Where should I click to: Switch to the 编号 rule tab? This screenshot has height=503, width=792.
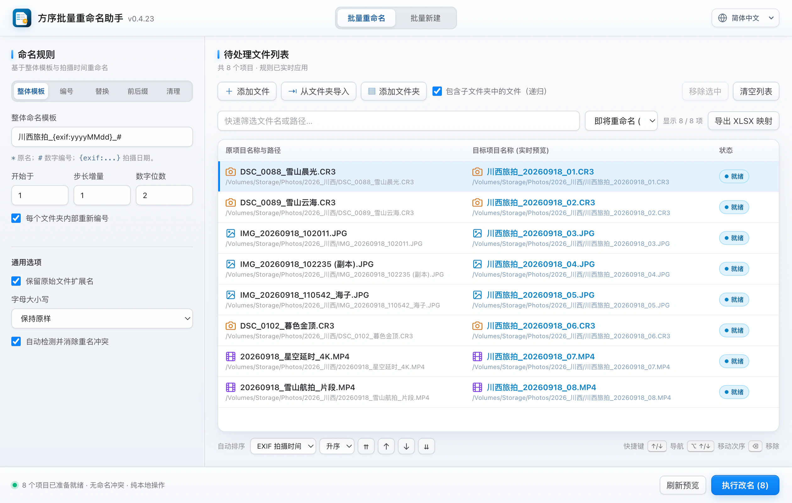click(x=66, y=91)
